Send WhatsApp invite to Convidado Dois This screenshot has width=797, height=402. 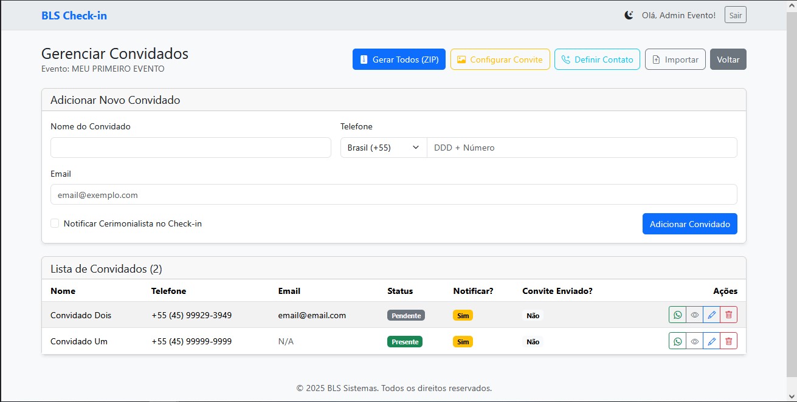pyautogui.click(x=677, y=315)
